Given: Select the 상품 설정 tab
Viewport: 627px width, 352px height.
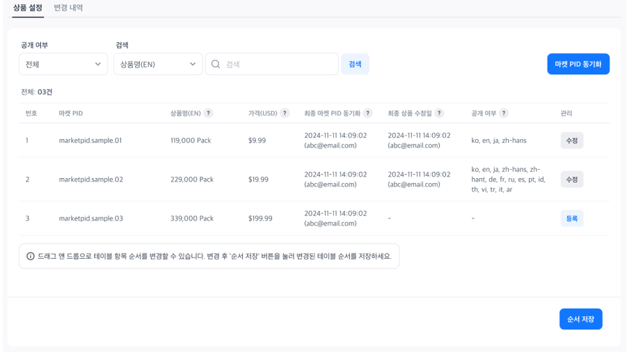Looking at the screenshot, I should click(28, 8).
